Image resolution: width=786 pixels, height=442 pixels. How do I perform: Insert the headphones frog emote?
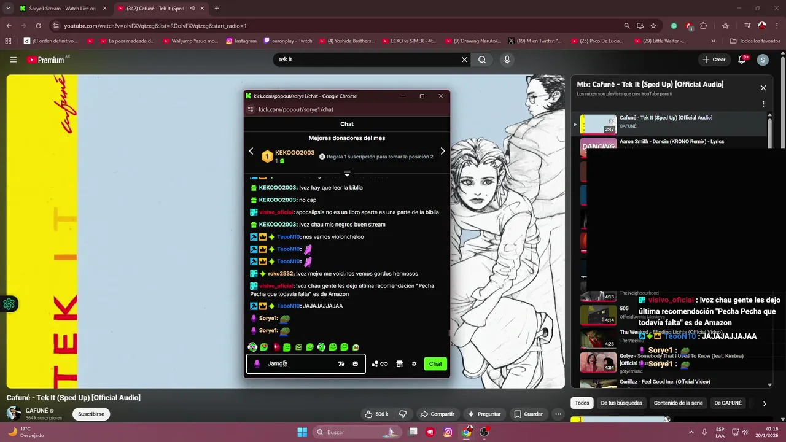252,347
